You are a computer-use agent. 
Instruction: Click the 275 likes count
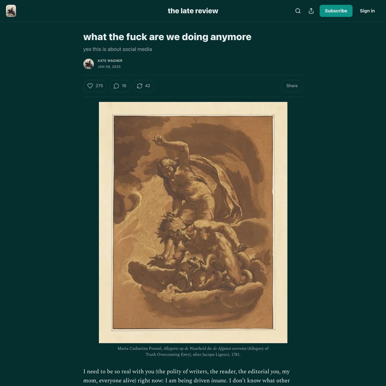(x=99, y=86)
